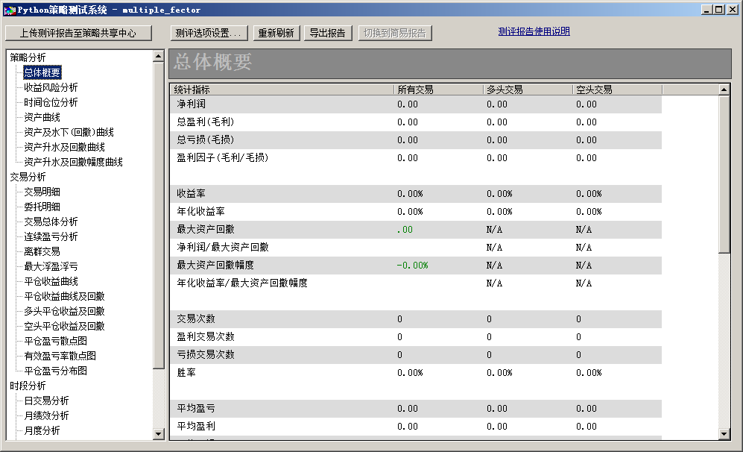Click 多头交易 column header
This screenshot has height=452, width=743.
[528, 90]
